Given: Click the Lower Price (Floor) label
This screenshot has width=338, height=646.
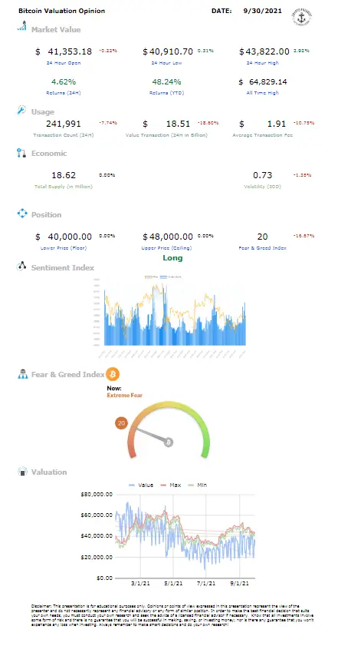Looking at the screenshot, I should [x=64, y=248].
